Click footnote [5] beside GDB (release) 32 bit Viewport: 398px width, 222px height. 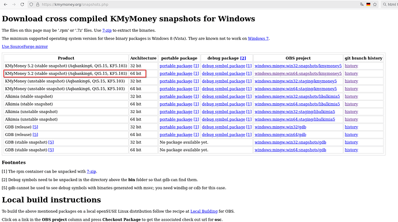pyautogui.click(x=35, y=127)
